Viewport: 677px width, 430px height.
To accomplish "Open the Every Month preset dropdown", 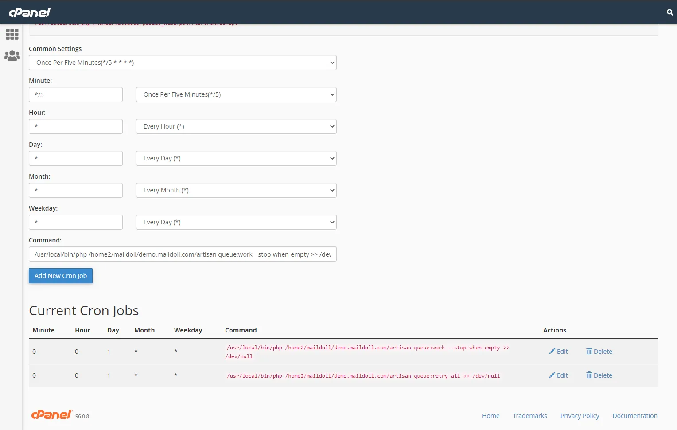I will [x=236, y=190].
